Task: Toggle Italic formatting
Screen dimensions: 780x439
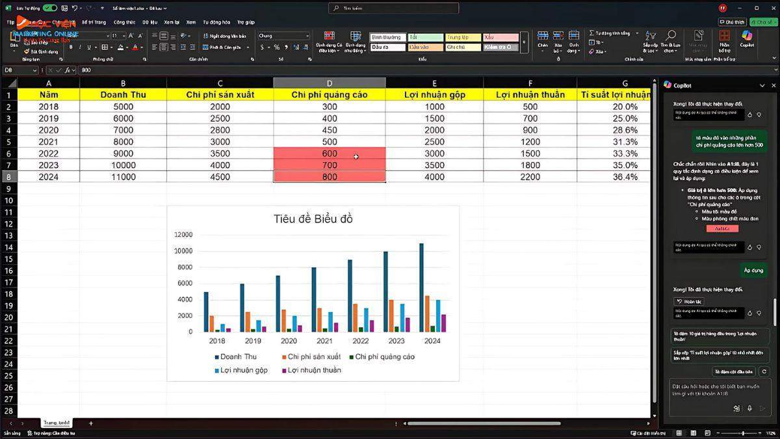Action: click(80, 47)
